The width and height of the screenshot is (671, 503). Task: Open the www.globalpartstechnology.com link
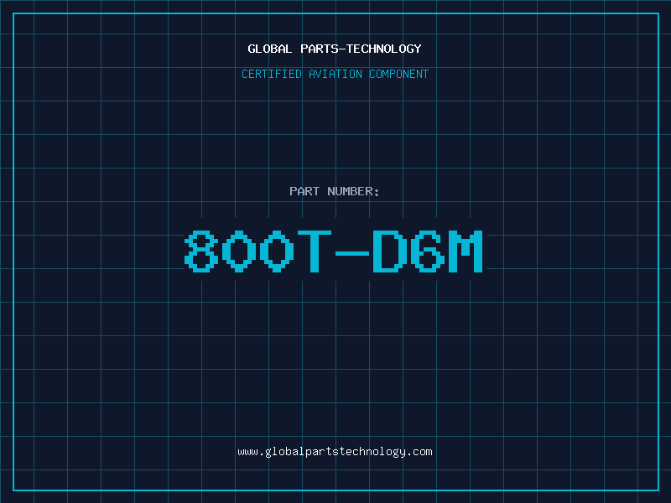(335, 452)
